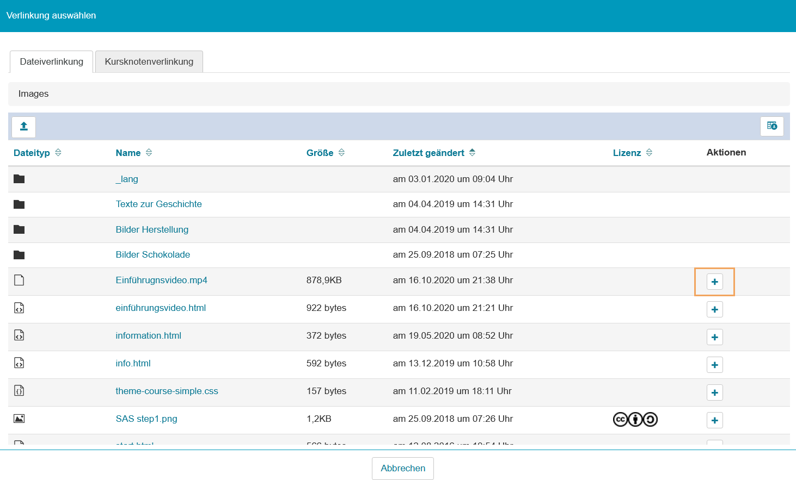Screen dimensions: 796x480
Task: Add Einführugnsvideo.mp4 with its plus icon
Action: tap(714, 282)
